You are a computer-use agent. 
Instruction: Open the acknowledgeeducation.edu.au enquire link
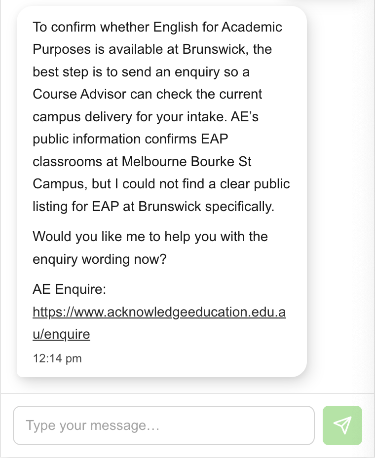[x=159, y=323]
